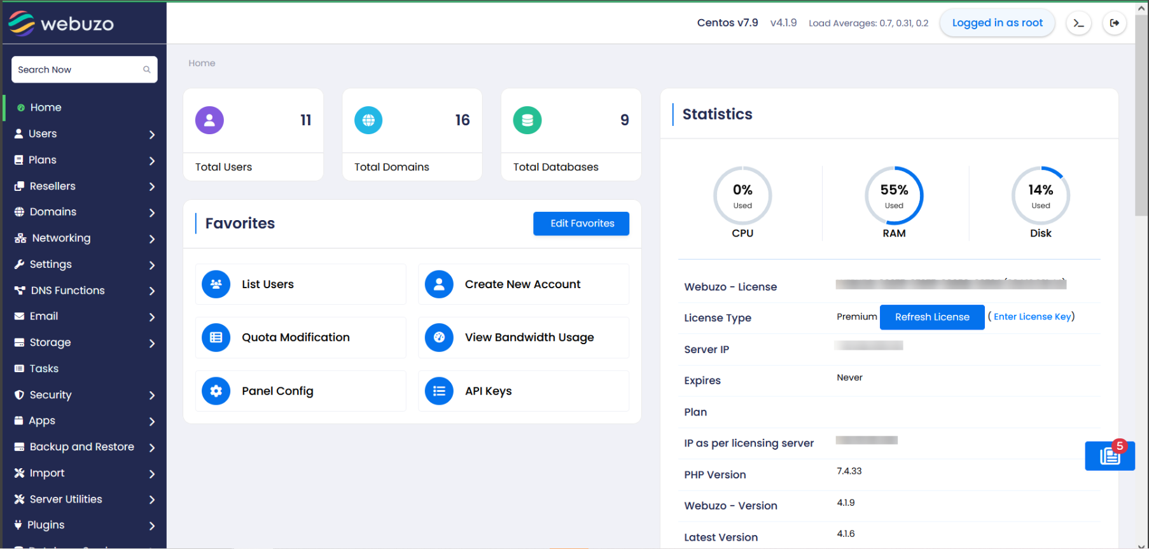Image resolution: width=1149 pixels, height=549 pixels.
Task: Open the Import sidebar menu
Action: tap(85, 473)
